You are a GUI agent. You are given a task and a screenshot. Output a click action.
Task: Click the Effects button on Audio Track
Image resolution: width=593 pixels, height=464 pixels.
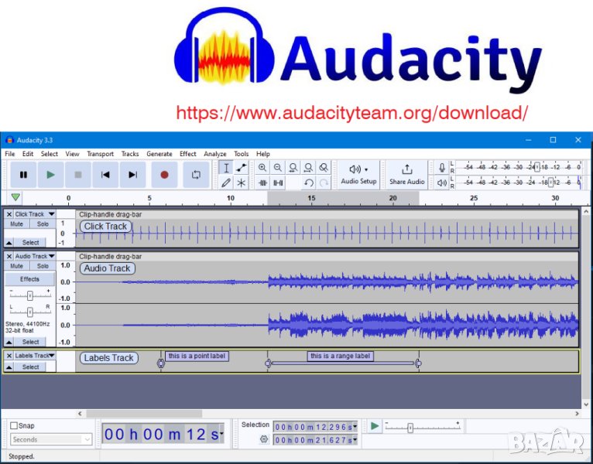[29, 279]
